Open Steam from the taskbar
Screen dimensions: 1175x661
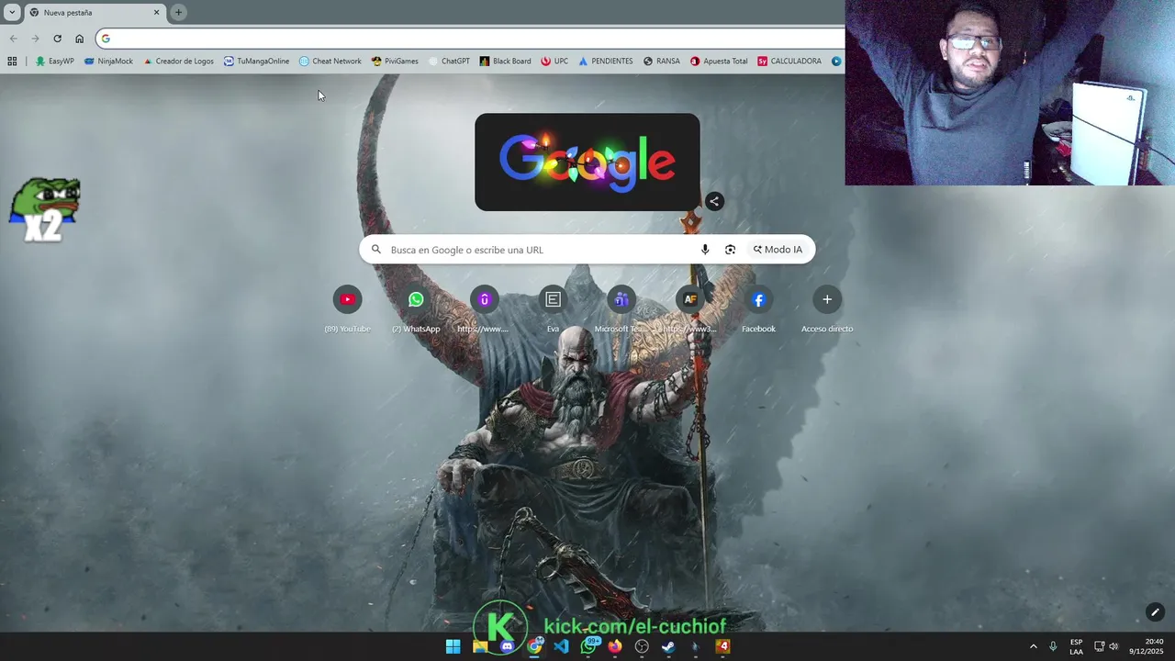[x=668, y=646]
